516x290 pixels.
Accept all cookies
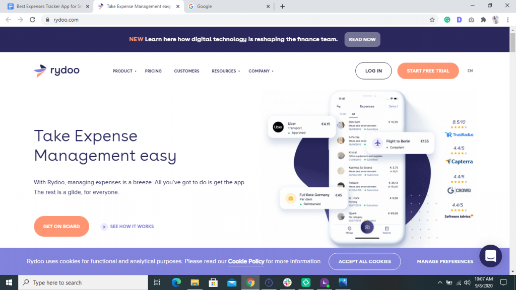[x=365, y=261]
